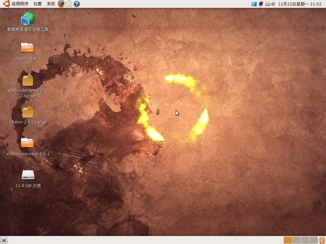Switch to the third workspace

point(305,240)
